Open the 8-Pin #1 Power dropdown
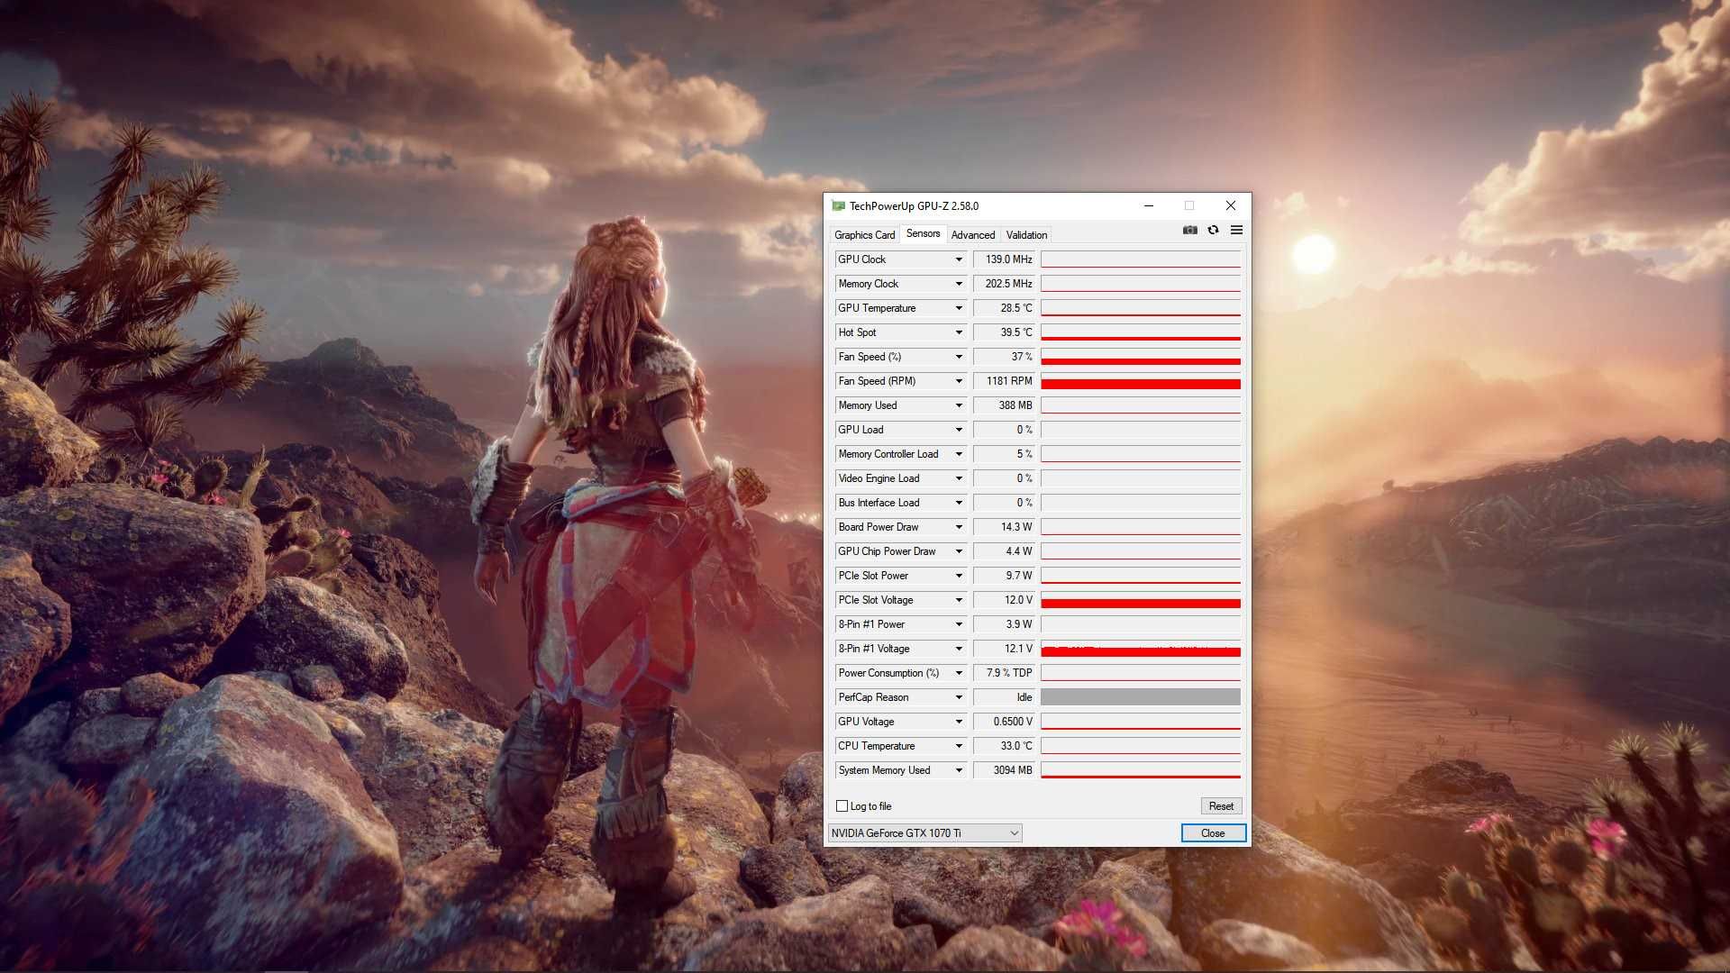 pyautogui.click(x=959, y=624)
